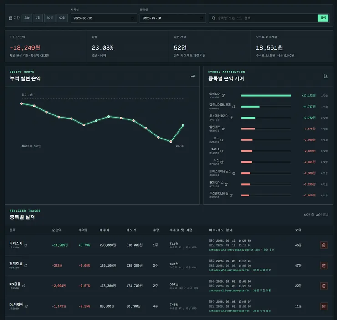Click the 검색 search button
Screen dimensions: 337x320
(323, 18)
